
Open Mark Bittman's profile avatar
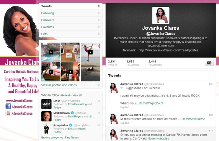click(46, 116)
